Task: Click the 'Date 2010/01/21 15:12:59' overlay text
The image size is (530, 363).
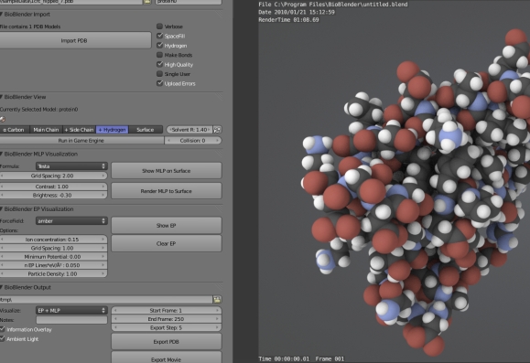Action: 297,12
